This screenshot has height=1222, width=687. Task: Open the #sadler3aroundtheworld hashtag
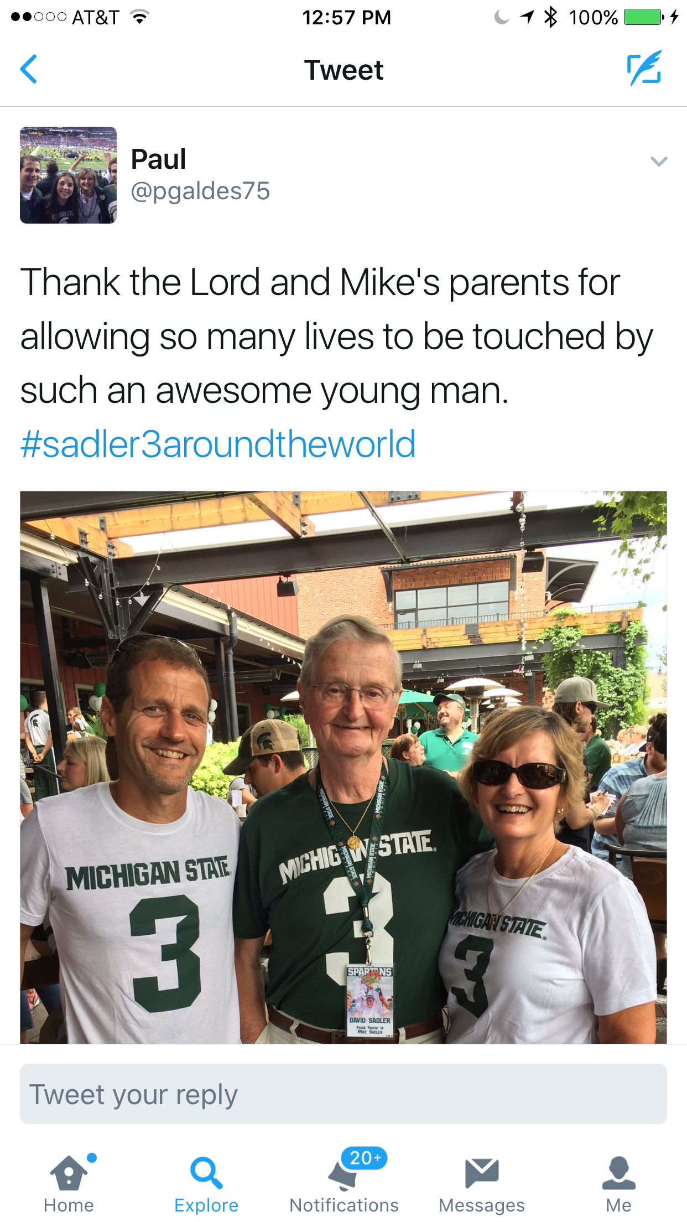(x=218, y=444)
